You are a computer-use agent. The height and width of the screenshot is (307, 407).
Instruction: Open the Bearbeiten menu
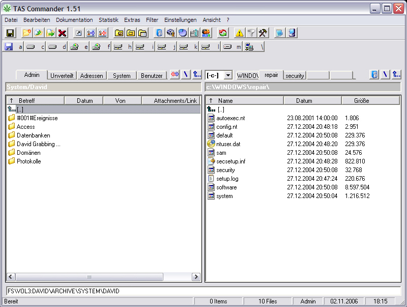[x=37, y=20]
